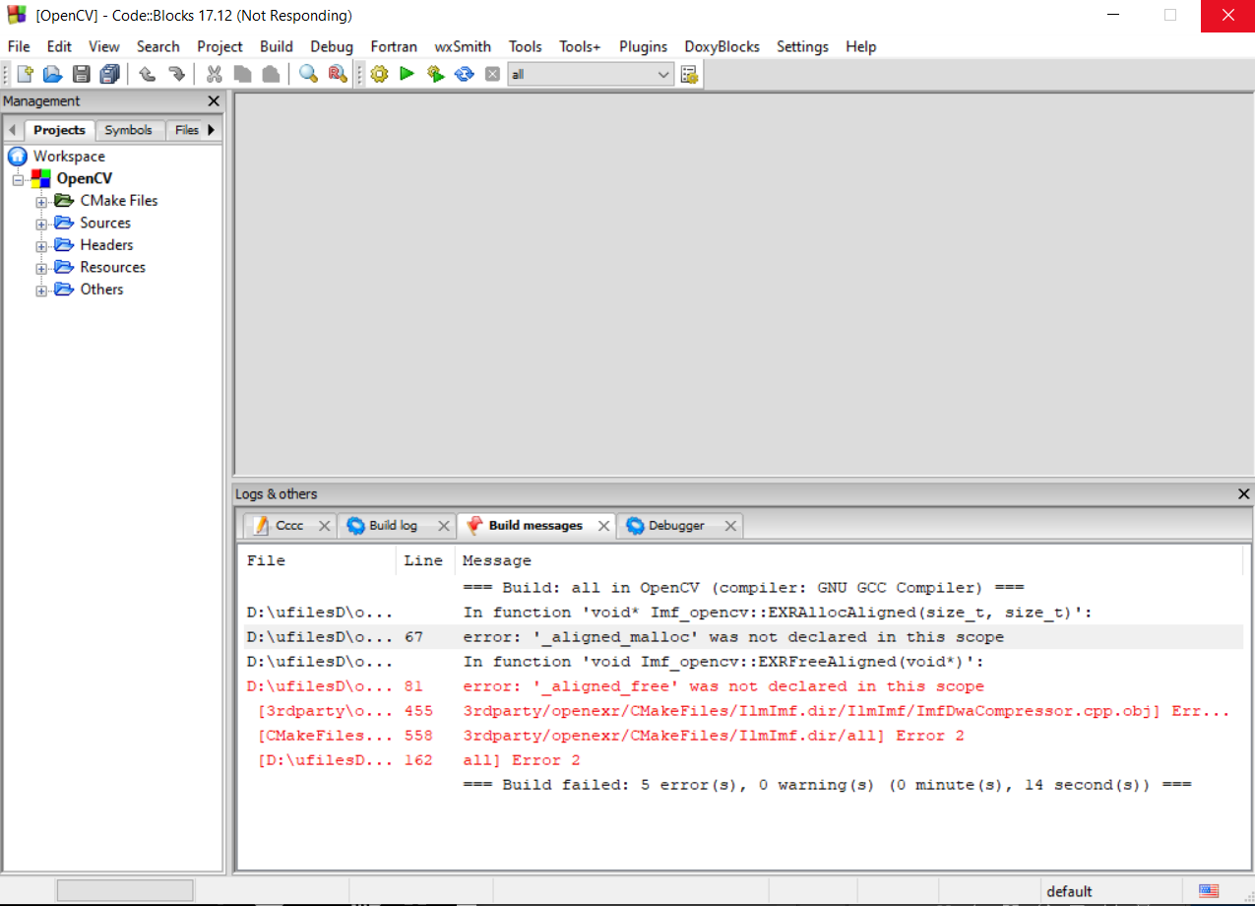Expand the Sources folder
Viewport: 1255px width, 906px height.
coord(41,224)
